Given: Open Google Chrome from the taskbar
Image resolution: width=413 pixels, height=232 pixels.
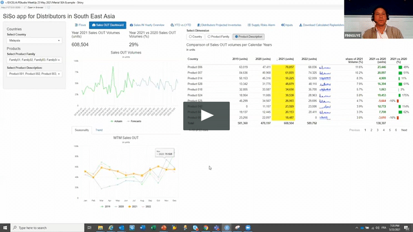Looking at the screenshot, I should coord(206,227).
